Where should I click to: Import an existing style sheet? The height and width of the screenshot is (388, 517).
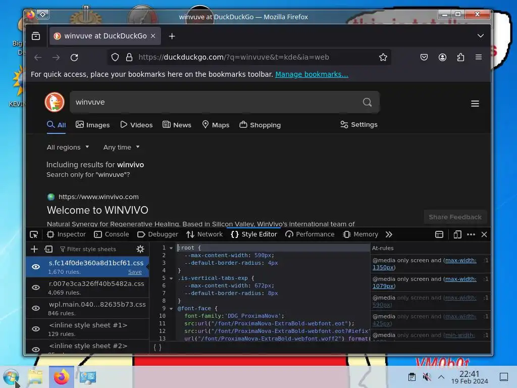48,249
